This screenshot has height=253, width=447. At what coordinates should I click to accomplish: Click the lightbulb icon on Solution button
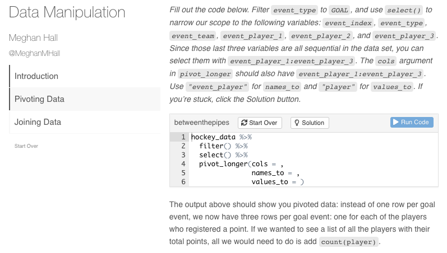[x=297, y=123]
